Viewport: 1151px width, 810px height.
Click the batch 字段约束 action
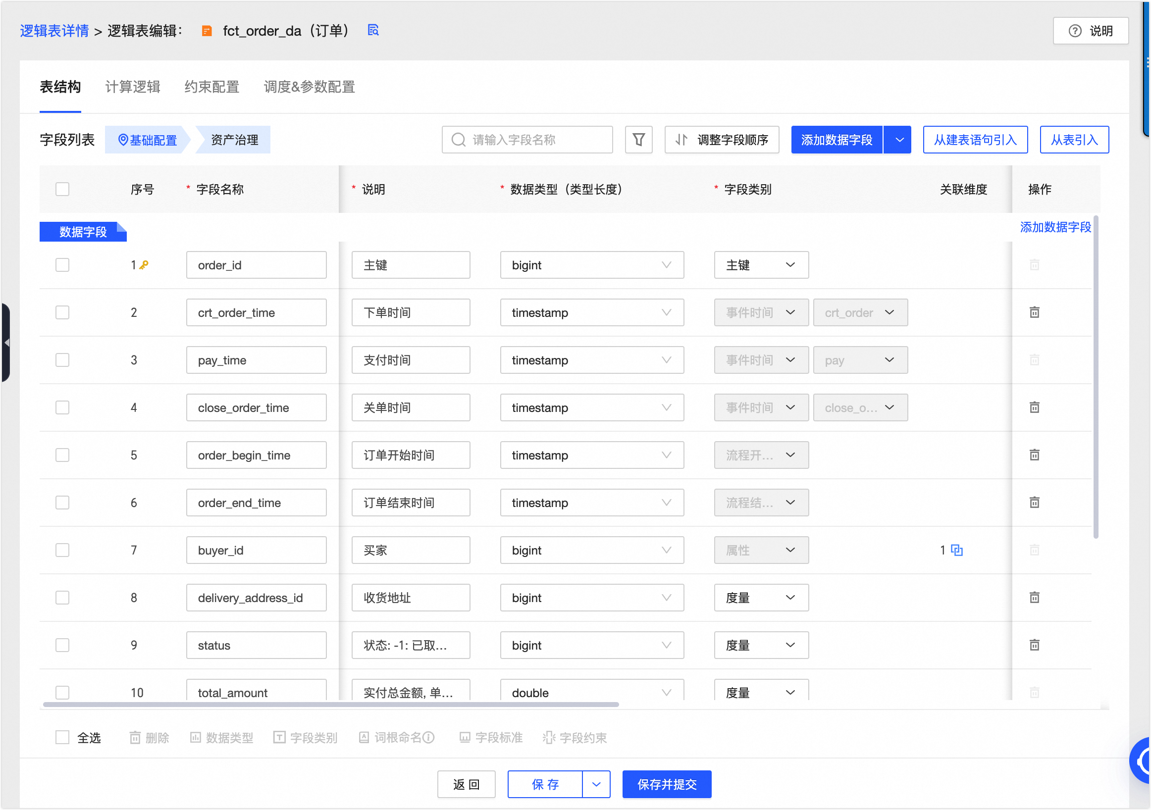click(575, 738)
